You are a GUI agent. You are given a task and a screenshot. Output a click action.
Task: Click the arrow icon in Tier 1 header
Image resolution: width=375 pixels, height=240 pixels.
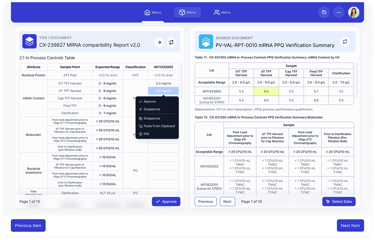pyautogui.click(x=159, y=42)
